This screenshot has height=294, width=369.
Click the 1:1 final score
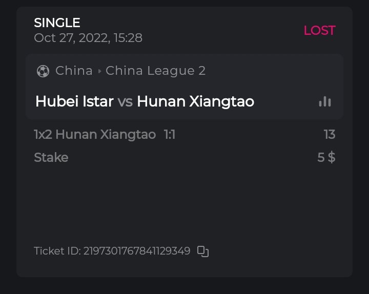coord(169,135)
